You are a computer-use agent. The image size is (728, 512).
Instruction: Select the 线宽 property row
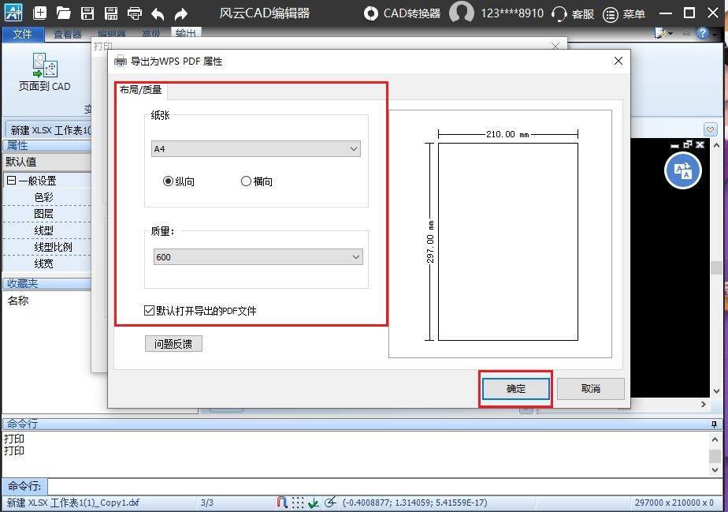tap(46, 263)
